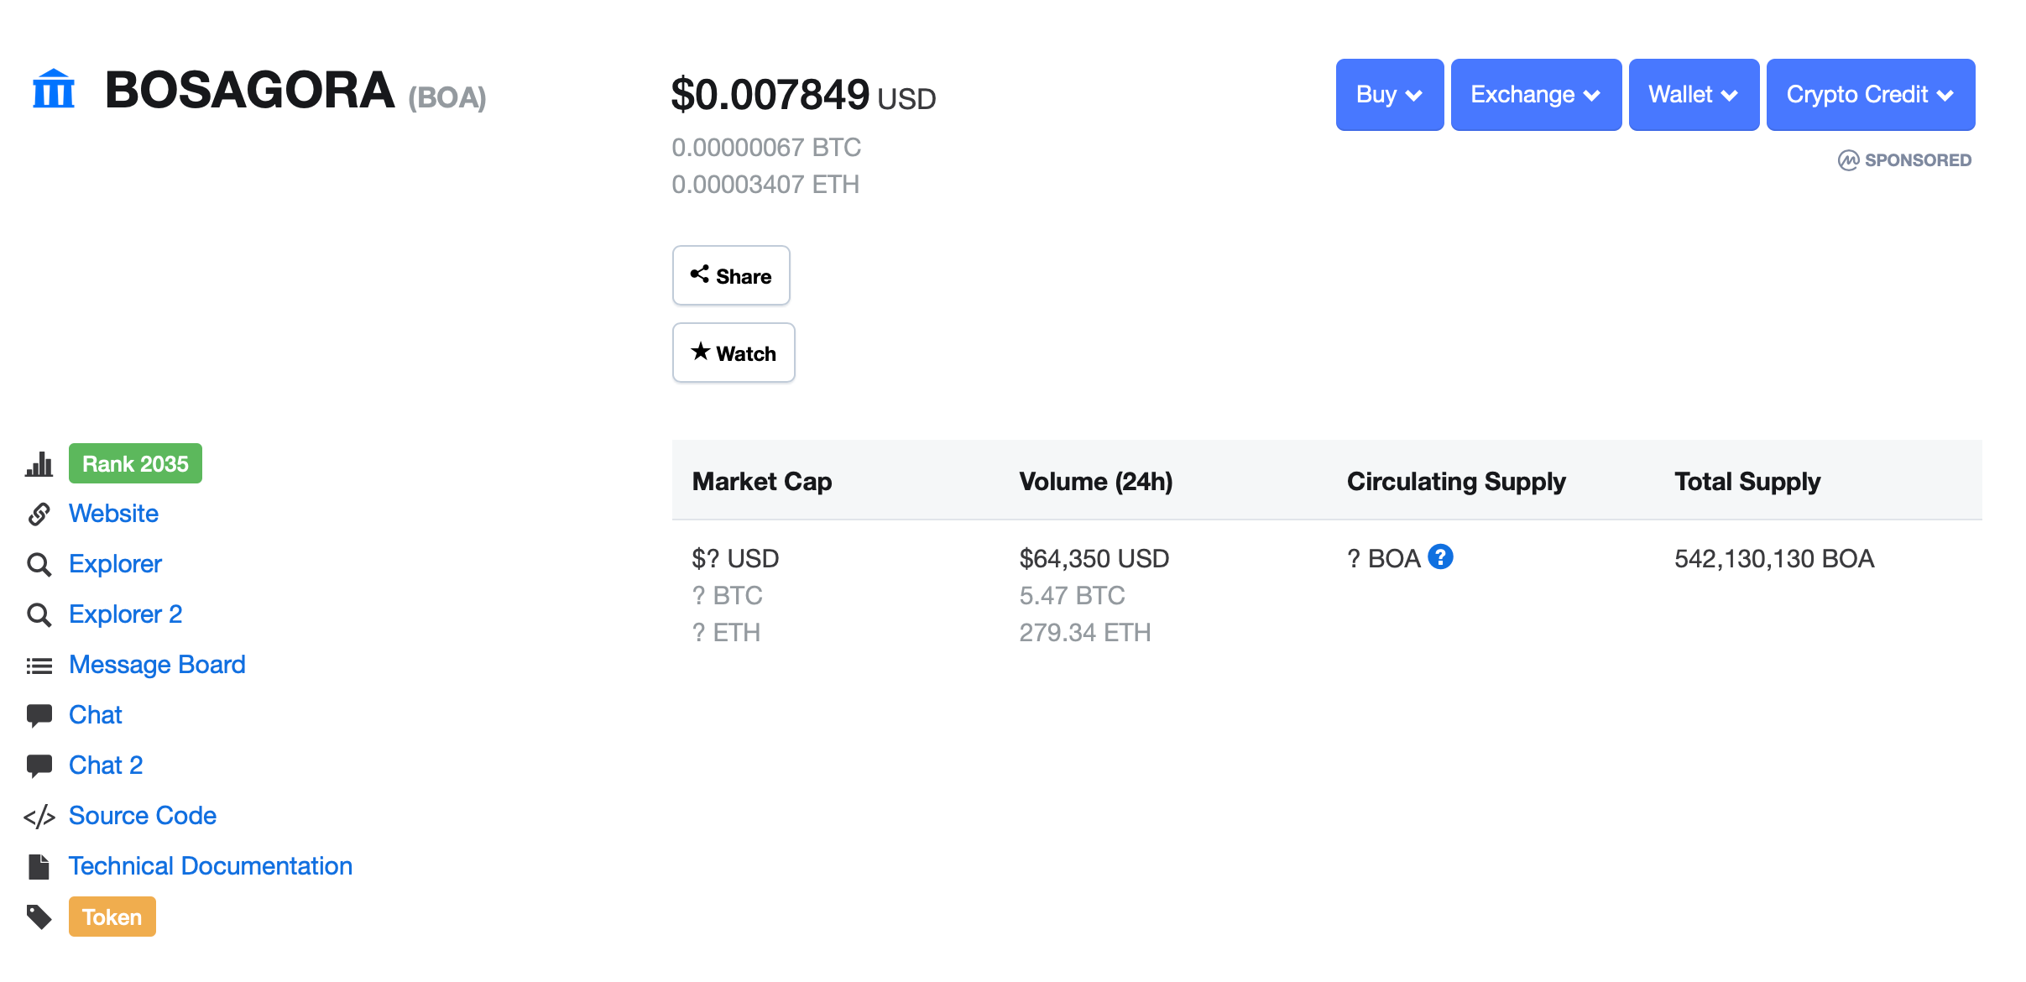The width and height of the screenshot is (2026, 982).
Task: Click the bar chart icon beside Rank 2035
Action: click(39, 463)
